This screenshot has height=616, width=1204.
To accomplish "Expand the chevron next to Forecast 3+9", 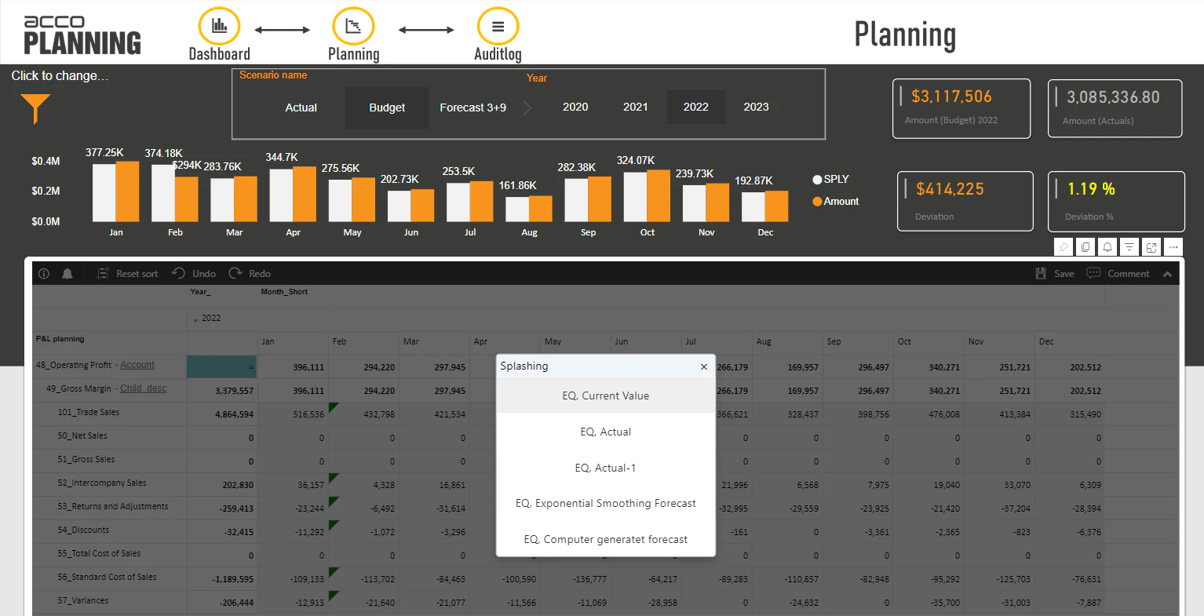I will tap(526, 108).
